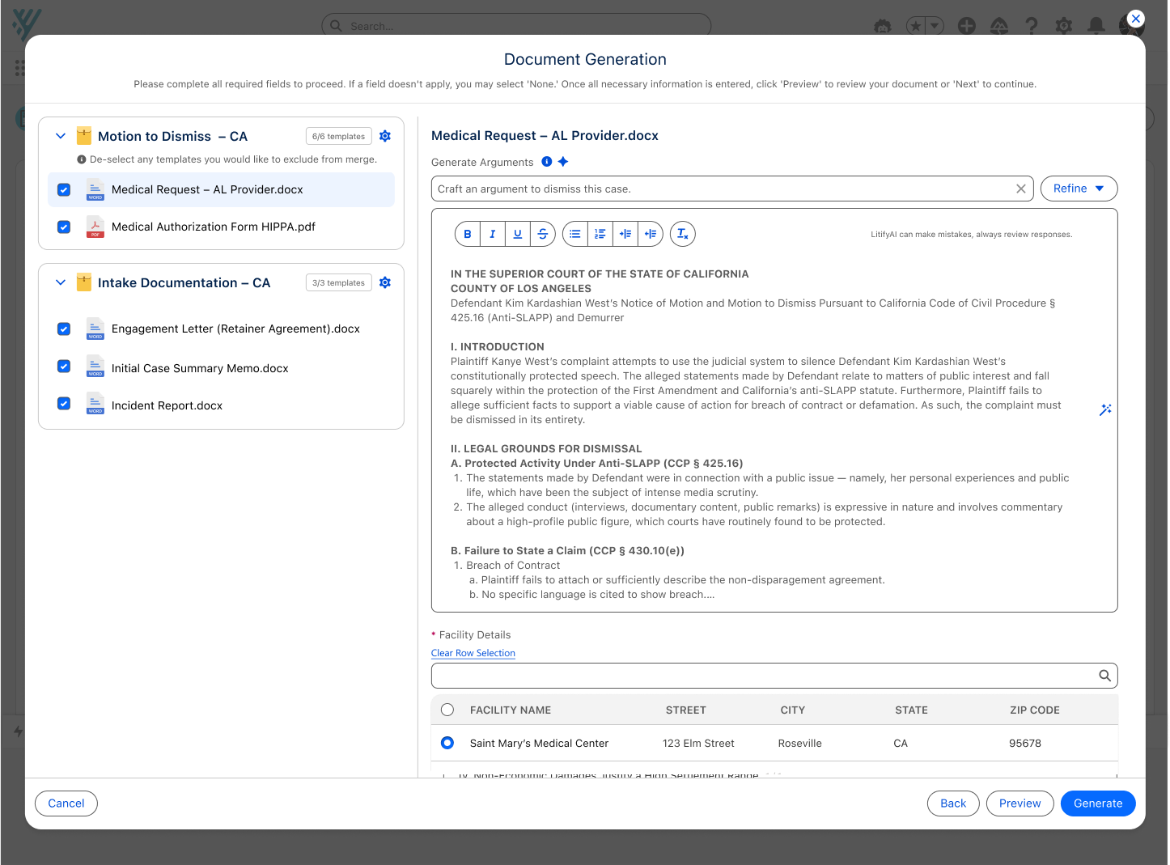
Task: Click the blue sparkle AI icon near Generate Arguments
Action: [563, 162]
